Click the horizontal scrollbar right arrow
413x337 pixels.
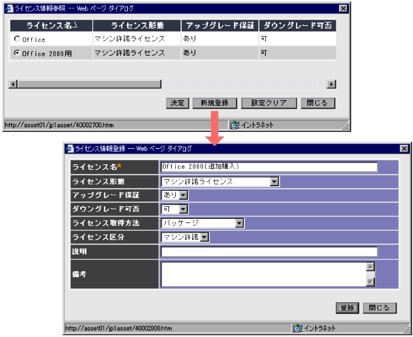(x=331, y=84)
